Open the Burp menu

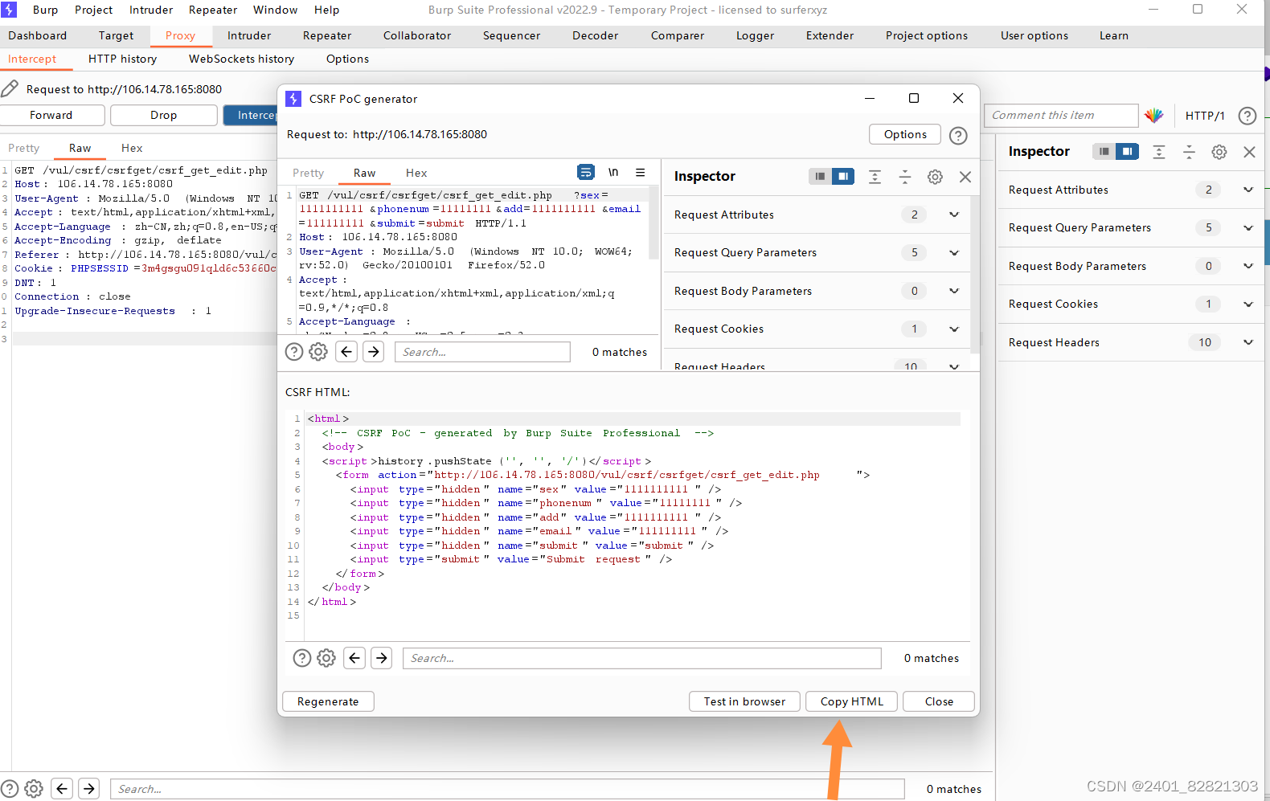pyautogui.click(x=45, y=10)
